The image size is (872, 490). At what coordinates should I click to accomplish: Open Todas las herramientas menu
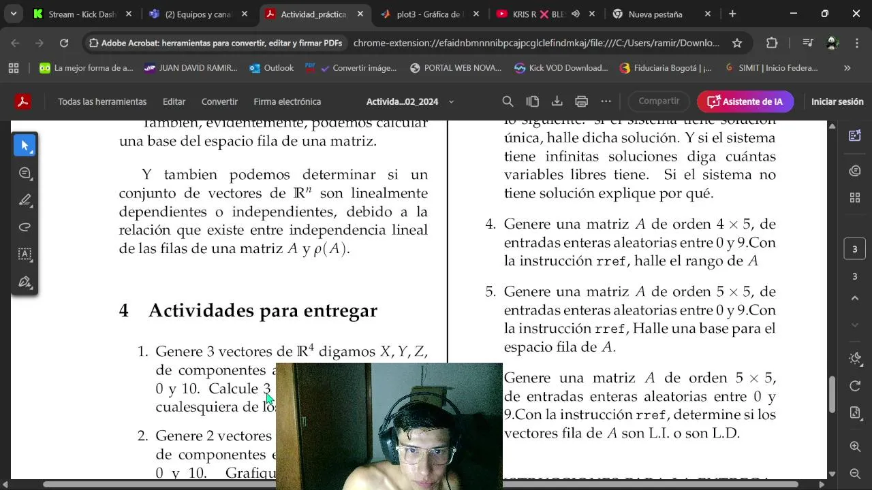pyautogui.click(x=102, y=101)
